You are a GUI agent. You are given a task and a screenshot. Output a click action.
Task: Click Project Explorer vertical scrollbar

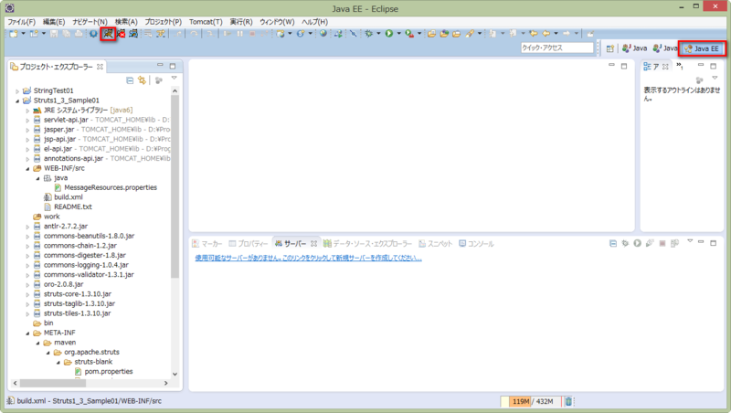175,186
